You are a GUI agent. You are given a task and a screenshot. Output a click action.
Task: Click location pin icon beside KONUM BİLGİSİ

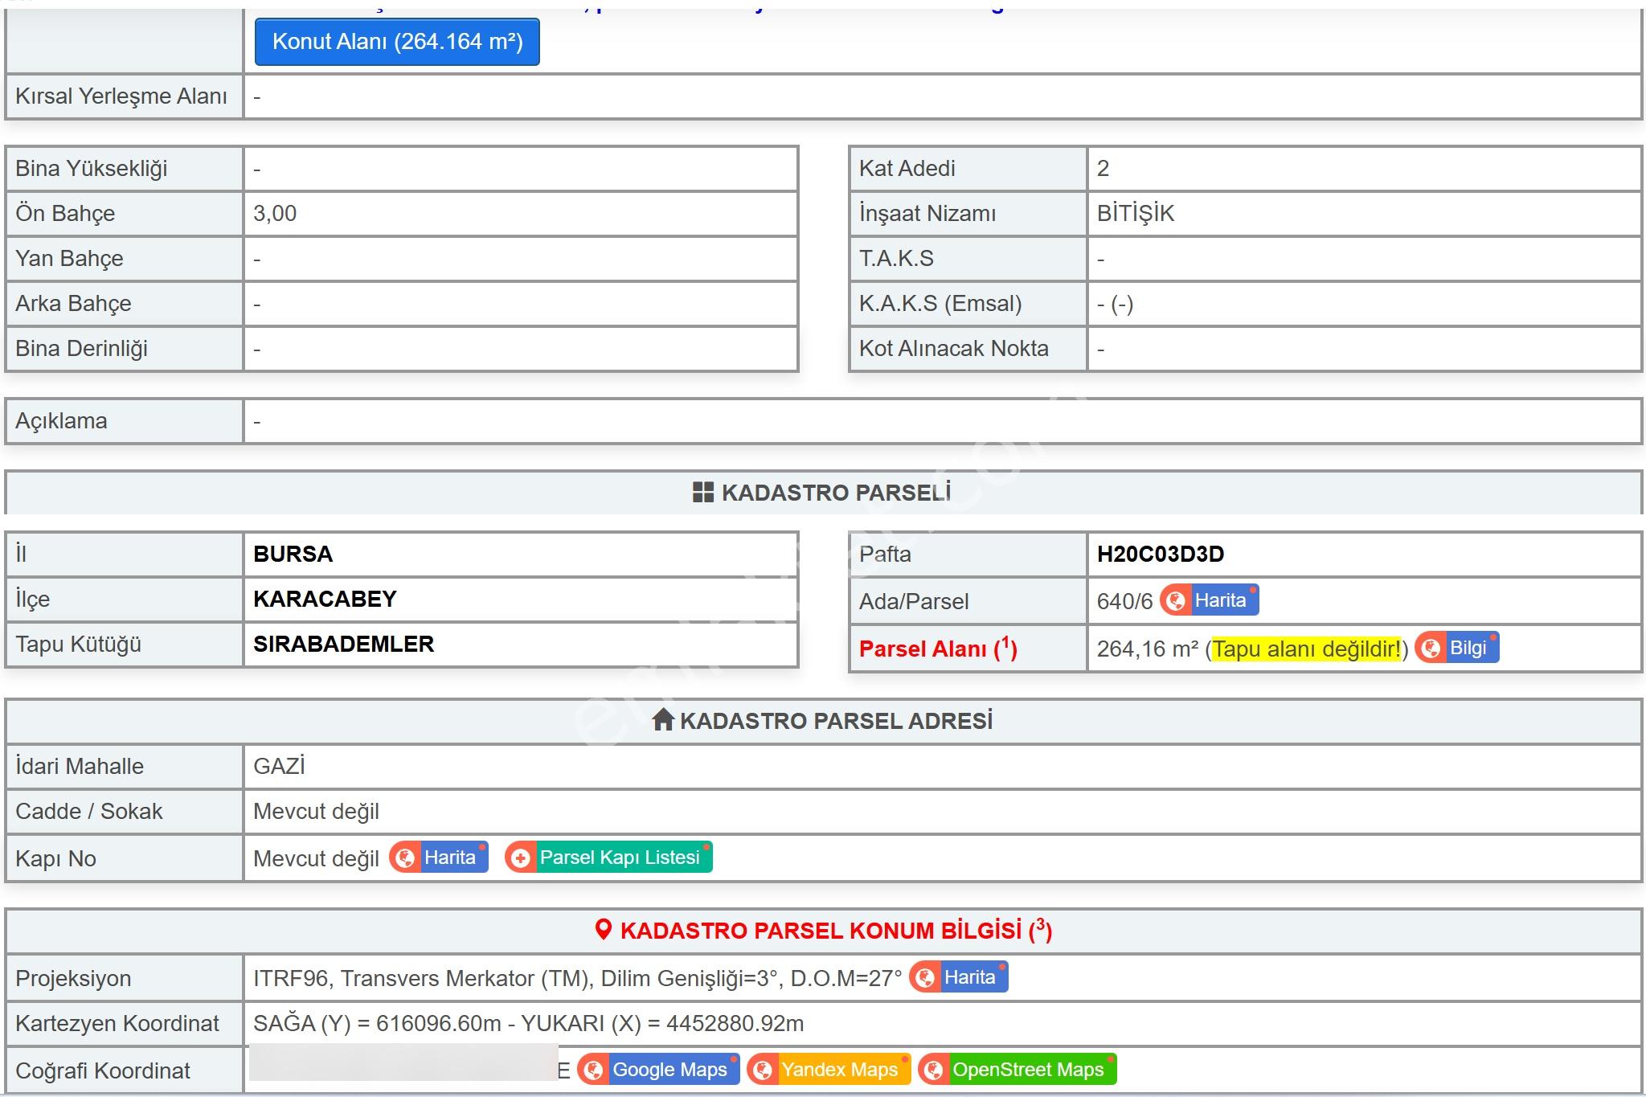[x=604, y=930]
